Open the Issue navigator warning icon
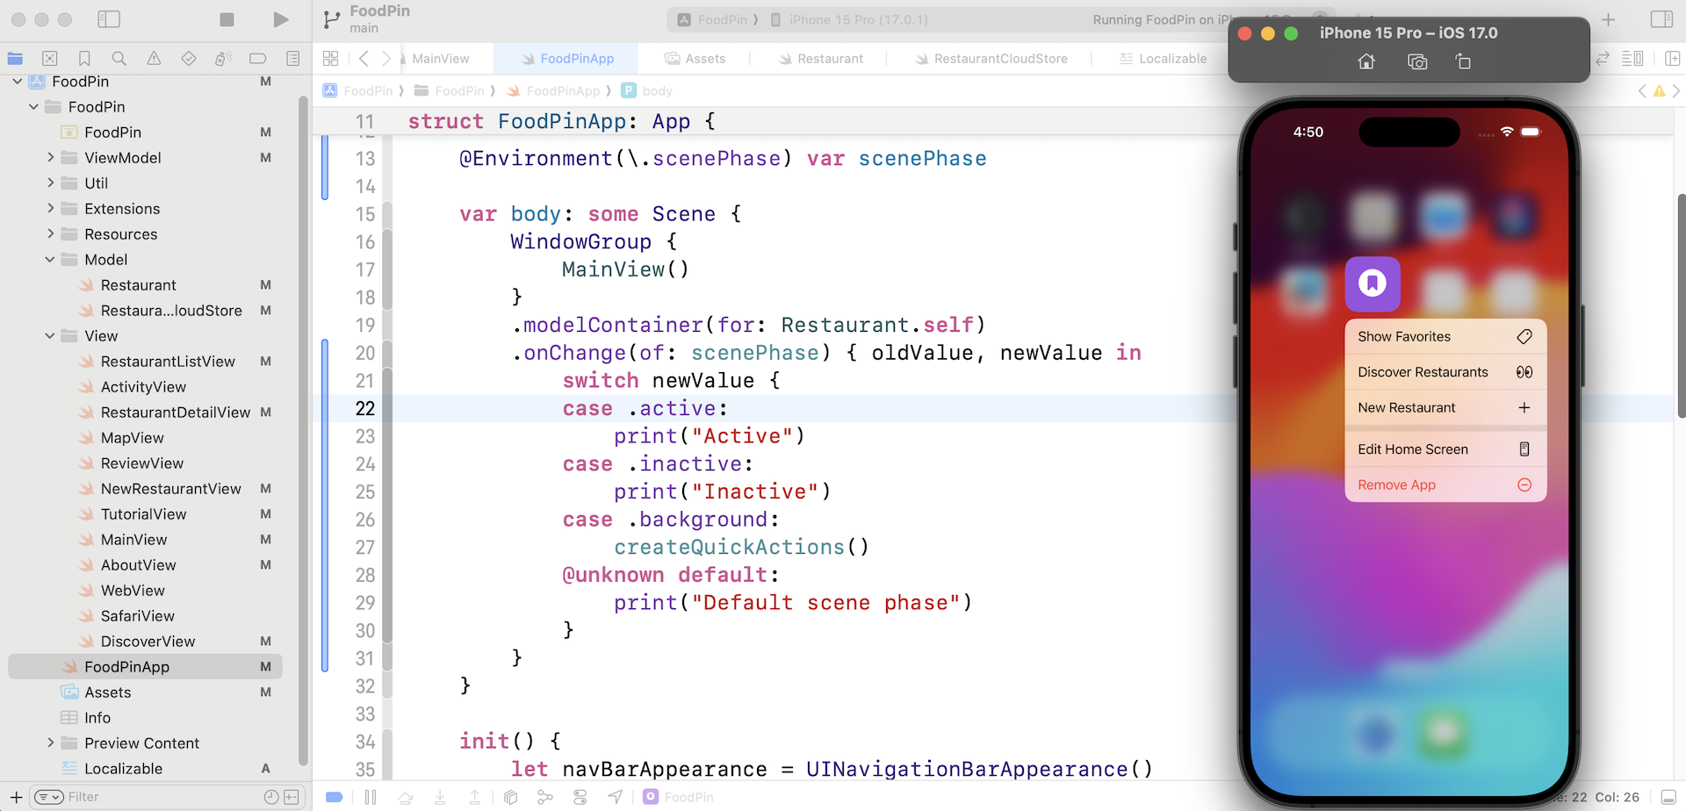 [154, 59]
